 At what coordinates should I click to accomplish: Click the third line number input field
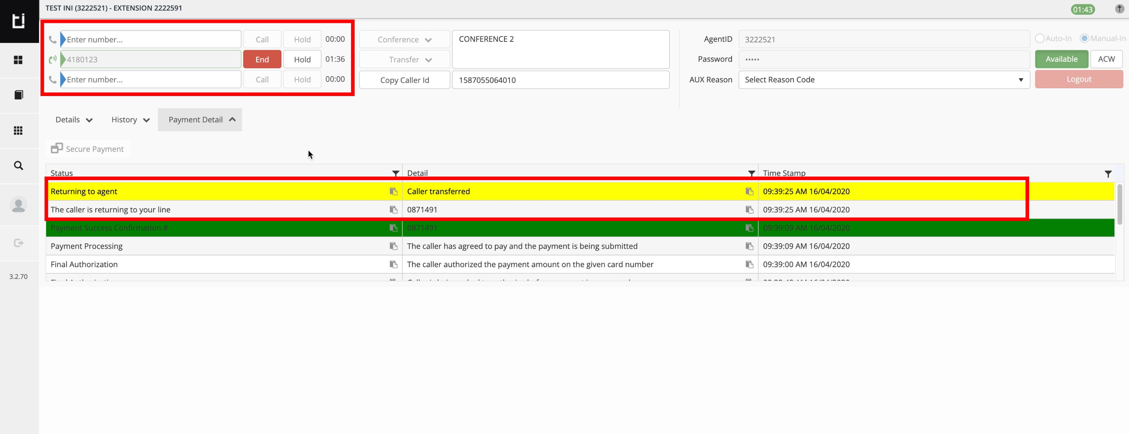(151, 80)
